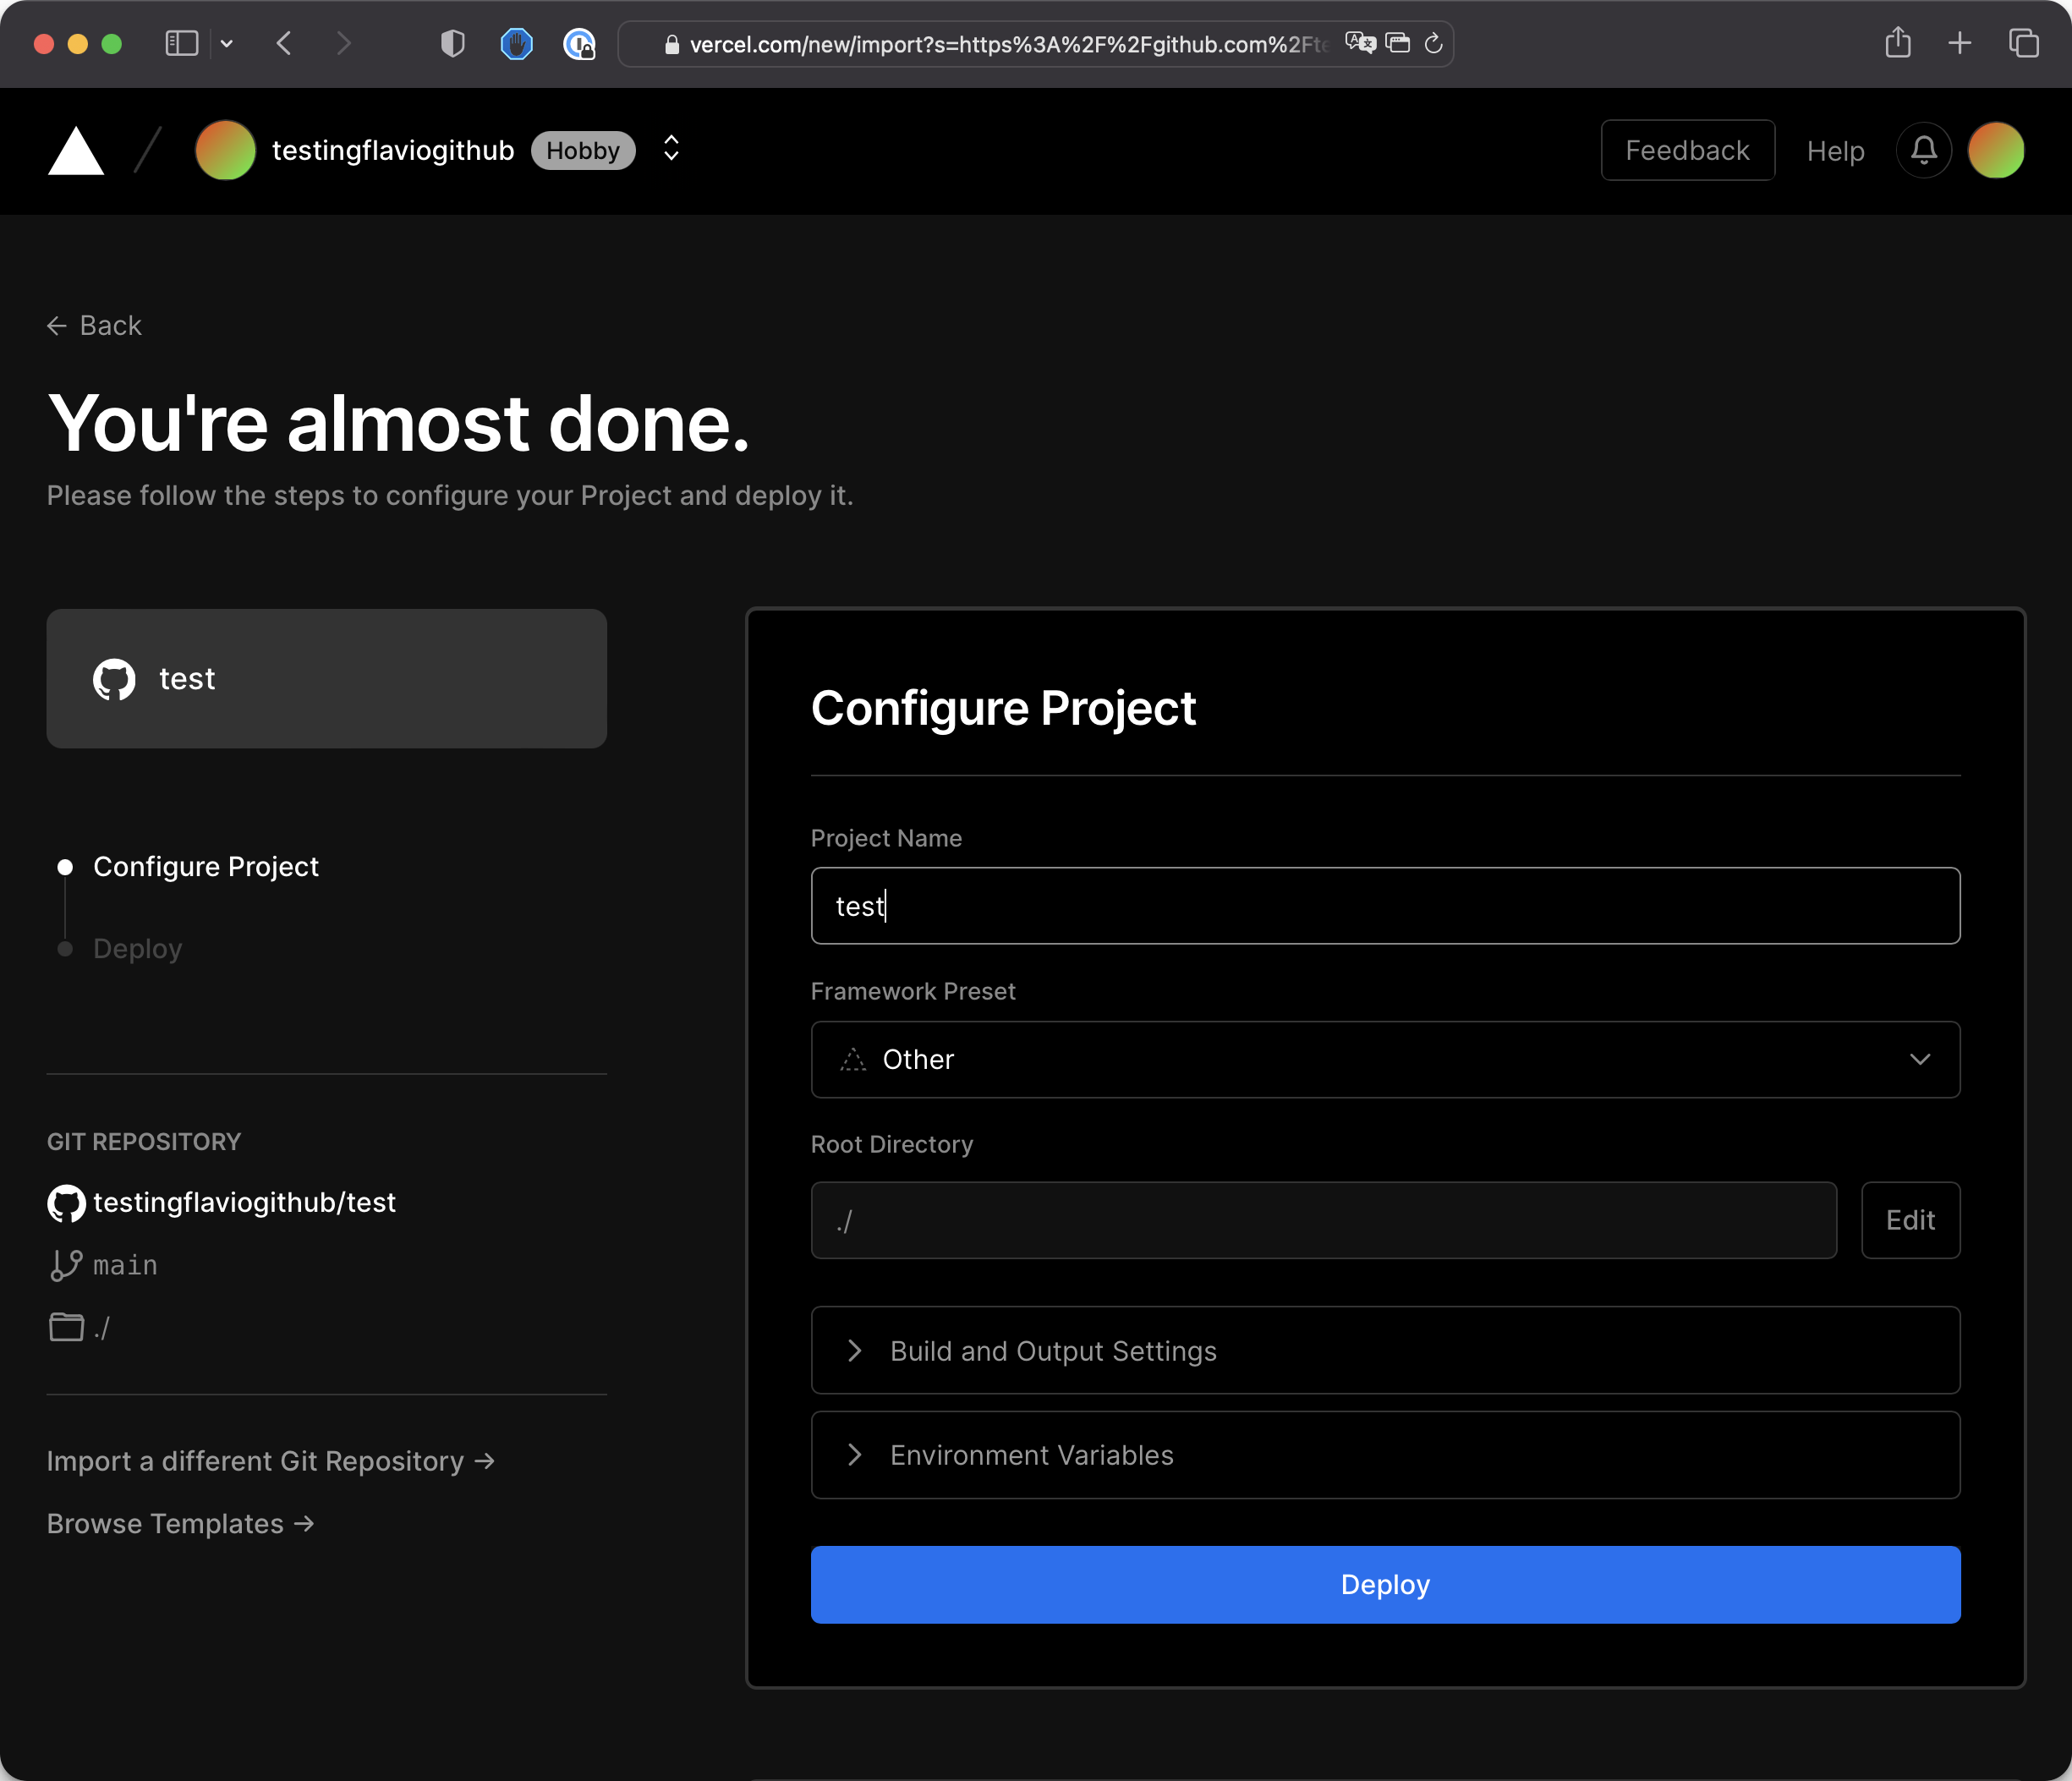Image resolution: width=2072 pixels, height=1781 pixels.
Task: Open the Feedback button
Action: point(1687,151)
